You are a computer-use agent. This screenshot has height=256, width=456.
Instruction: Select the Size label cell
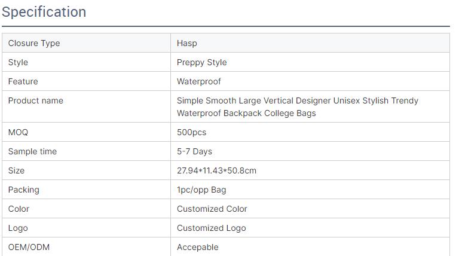coord(16,170)
